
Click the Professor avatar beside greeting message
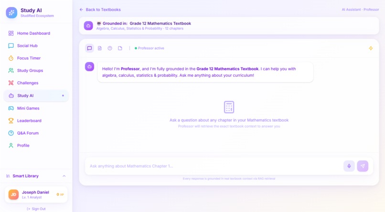coord(89,67)
